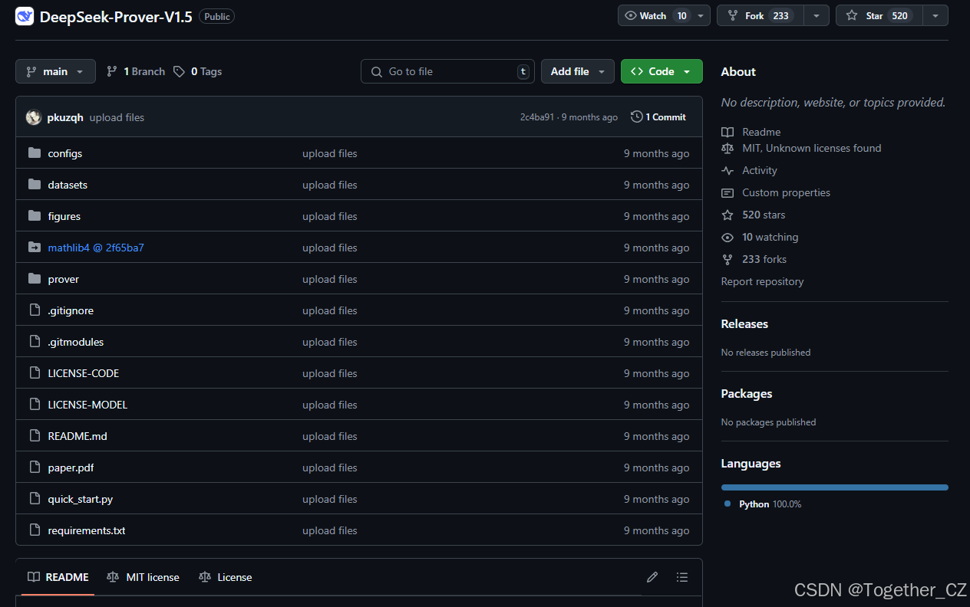Focus the Go to file search field
This screenshot has height=607, width=970.
pos(447,71)
